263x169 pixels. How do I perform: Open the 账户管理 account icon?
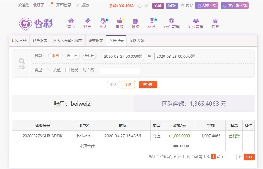pos(172,21)
